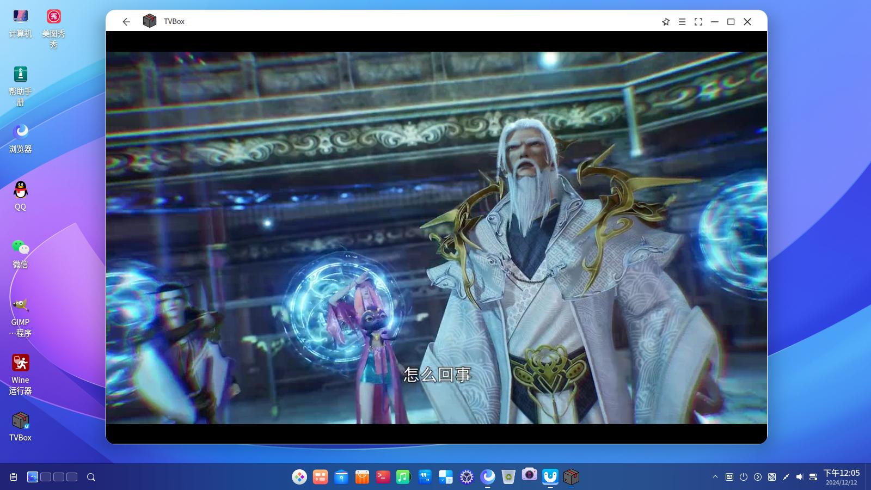Open the quick settings toggles tray icon
The image size is (871, 490).
point(813,477)
